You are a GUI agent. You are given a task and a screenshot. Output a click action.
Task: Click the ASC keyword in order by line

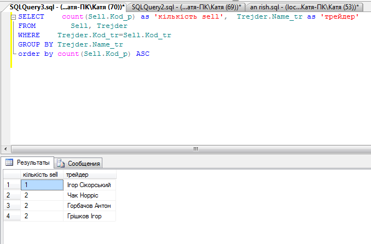pyautogui.click(x=143, y=54)
